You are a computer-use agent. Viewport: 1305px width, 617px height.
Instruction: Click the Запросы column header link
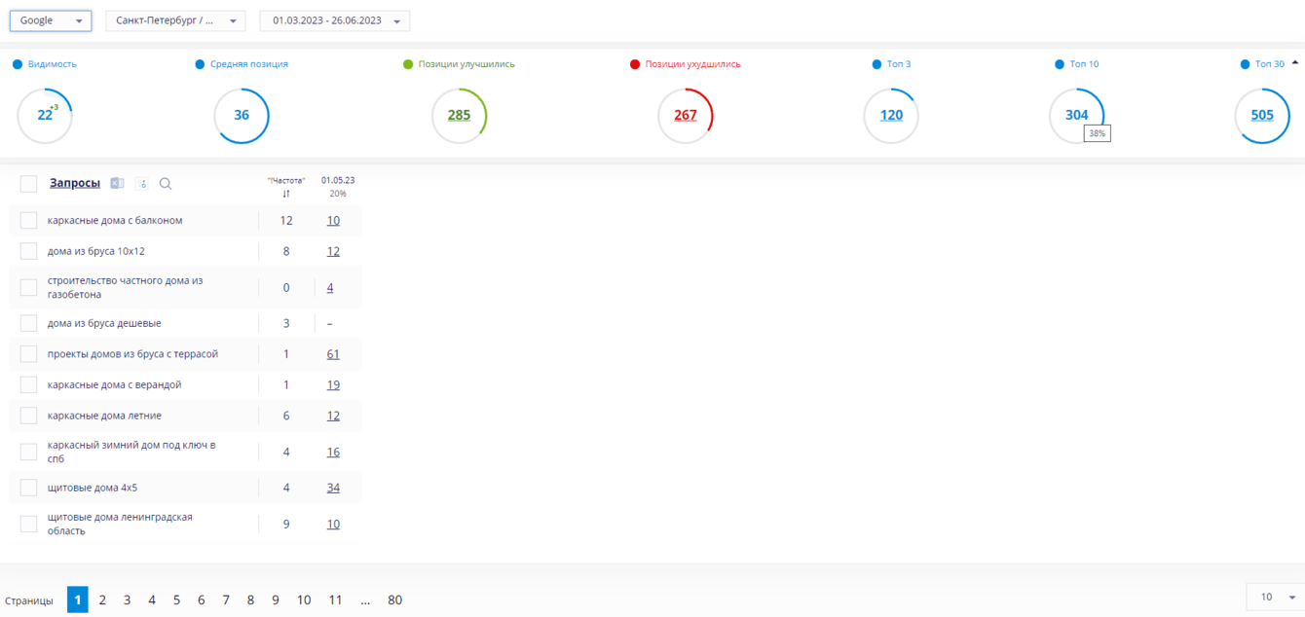75,183
